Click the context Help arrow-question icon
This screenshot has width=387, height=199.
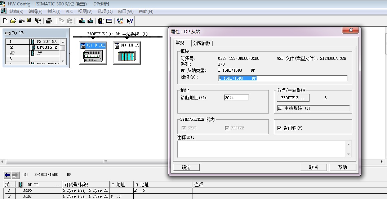coord(130,21)
